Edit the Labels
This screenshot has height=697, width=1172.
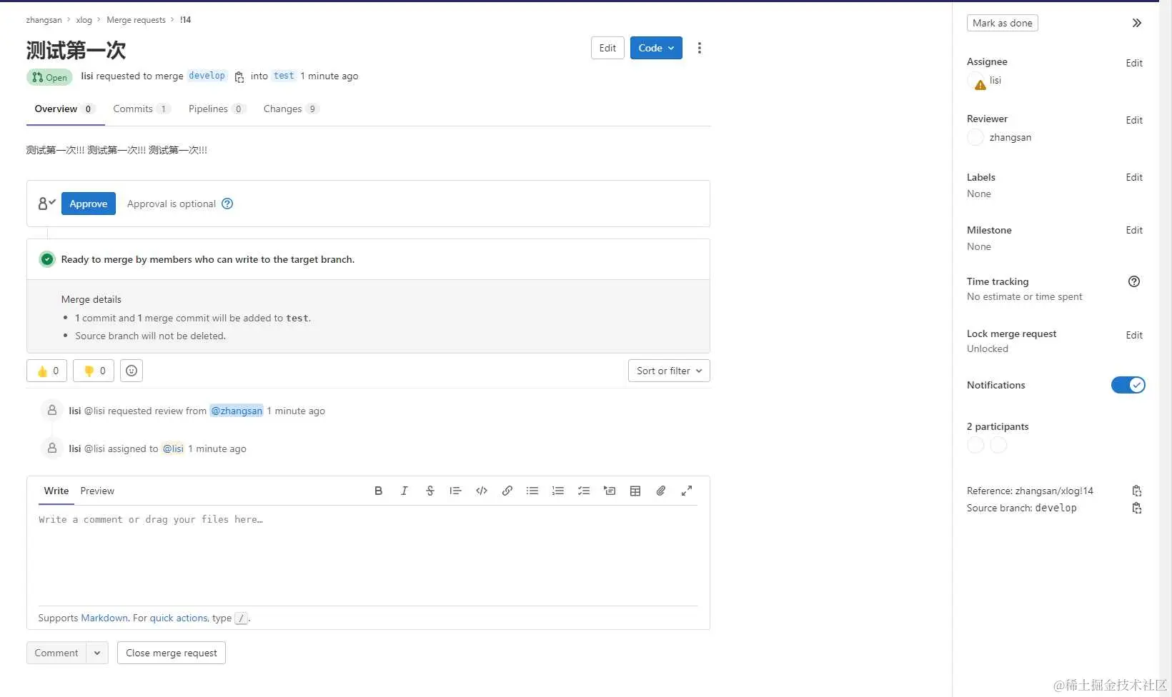[x=1134, y=177]
